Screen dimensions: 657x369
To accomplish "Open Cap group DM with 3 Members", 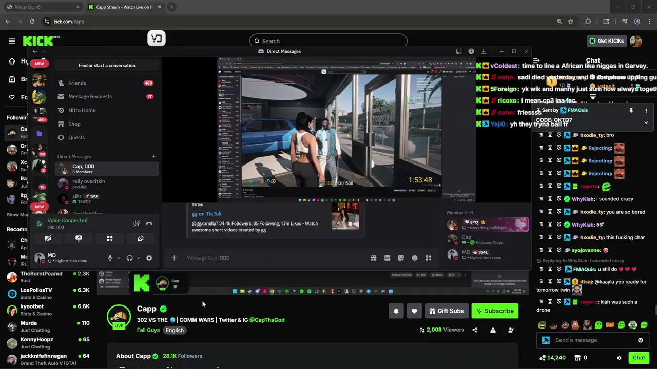I will pyautogui.click(x=106, y=169).
